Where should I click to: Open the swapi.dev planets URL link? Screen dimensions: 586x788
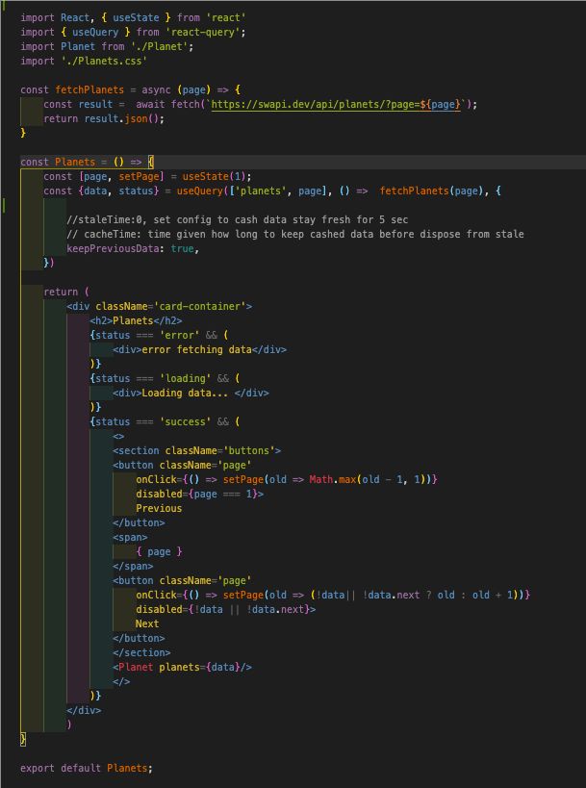coord(336,105)
